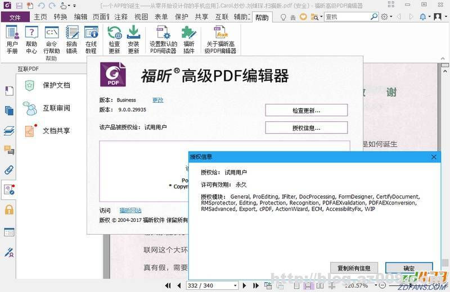The image size is (450, 292).
Task: Open the 用户手册 user manual
Action: tap(12, 39)
